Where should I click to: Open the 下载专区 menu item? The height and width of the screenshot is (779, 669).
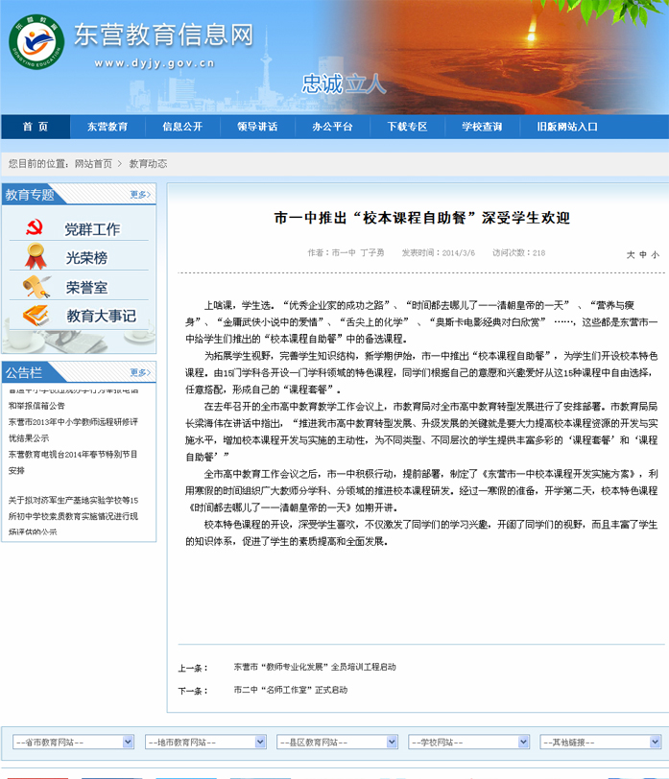408,127
